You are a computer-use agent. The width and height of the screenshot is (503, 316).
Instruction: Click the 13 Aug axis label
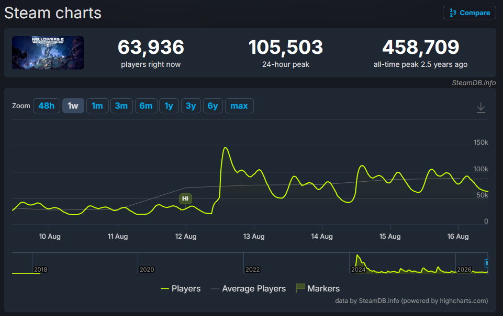tap(254, 236)
